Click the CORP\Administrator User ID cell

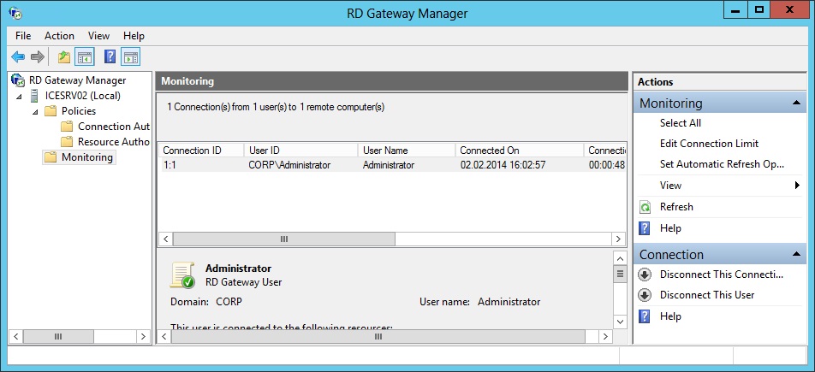point(289,165)
